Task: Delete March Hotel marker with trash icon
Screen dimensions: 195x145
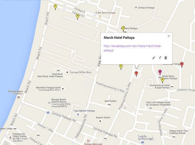Action: [x=166, y=58]
